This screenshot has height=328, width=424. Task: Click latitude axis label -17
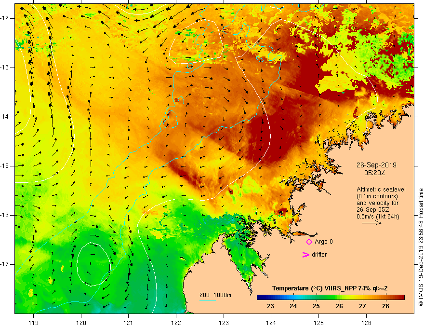[5, 264]
